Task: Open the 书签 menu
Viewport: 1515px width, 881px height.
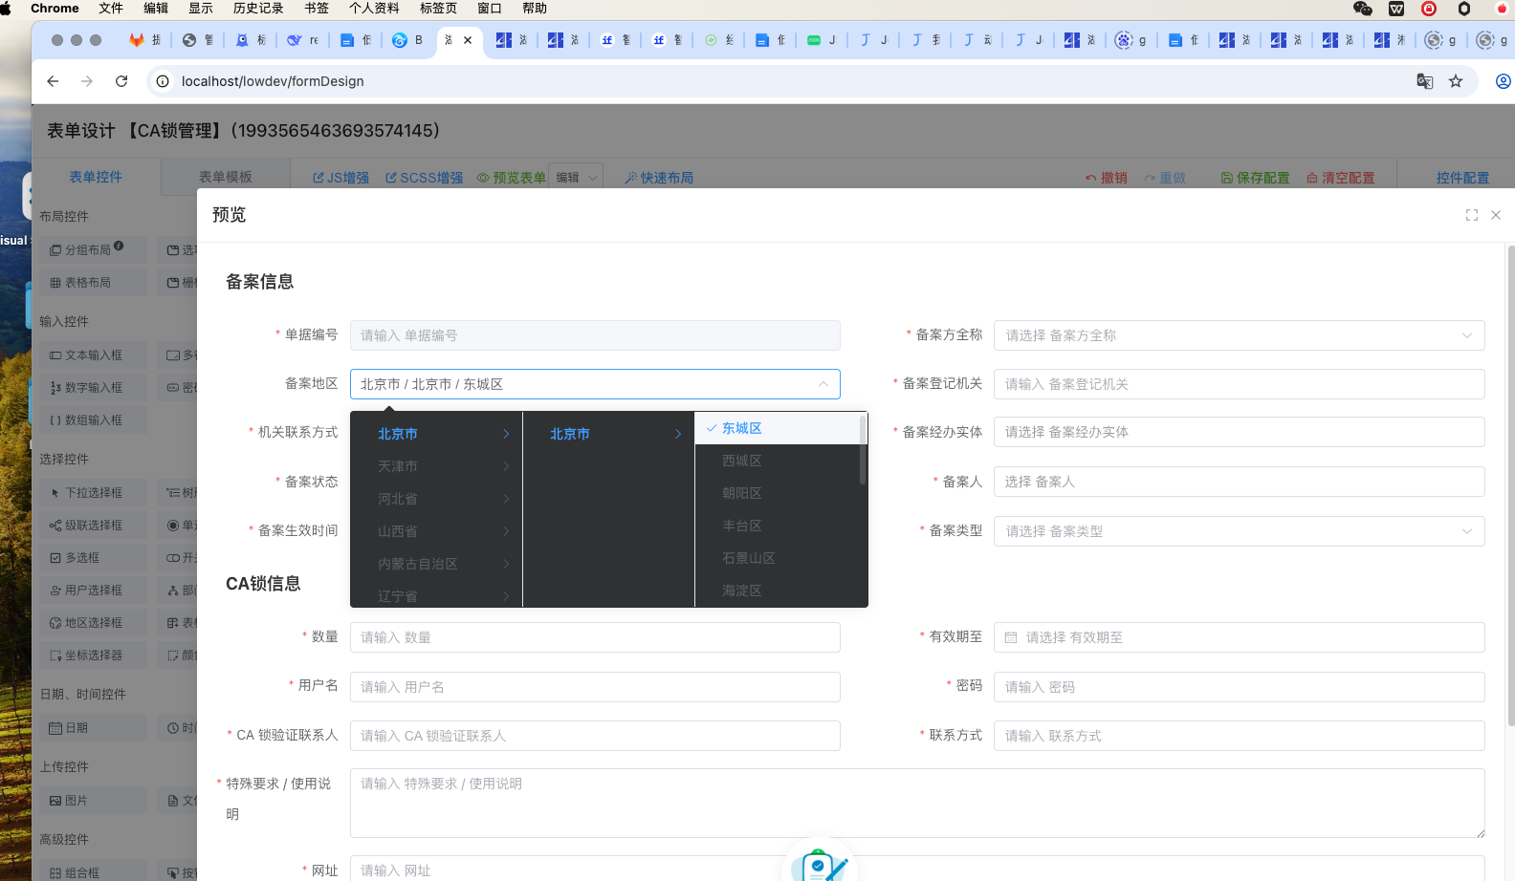Action: pos(317,9)
